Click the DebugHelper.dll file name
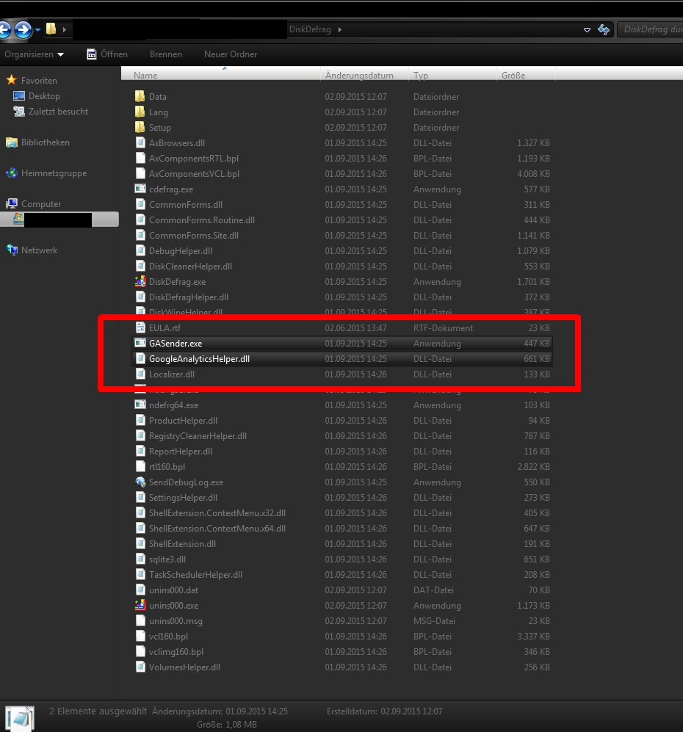 pyautogui.click(x=181, y=250)
